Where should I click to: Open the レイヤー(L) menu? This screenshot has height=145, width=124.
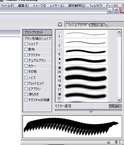click(x=57, y=6)
